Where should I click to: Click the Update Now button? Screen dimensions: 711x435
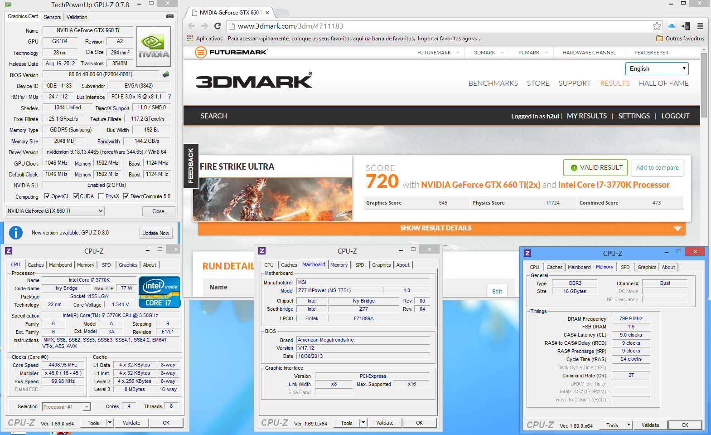click(x=156, y=233)
